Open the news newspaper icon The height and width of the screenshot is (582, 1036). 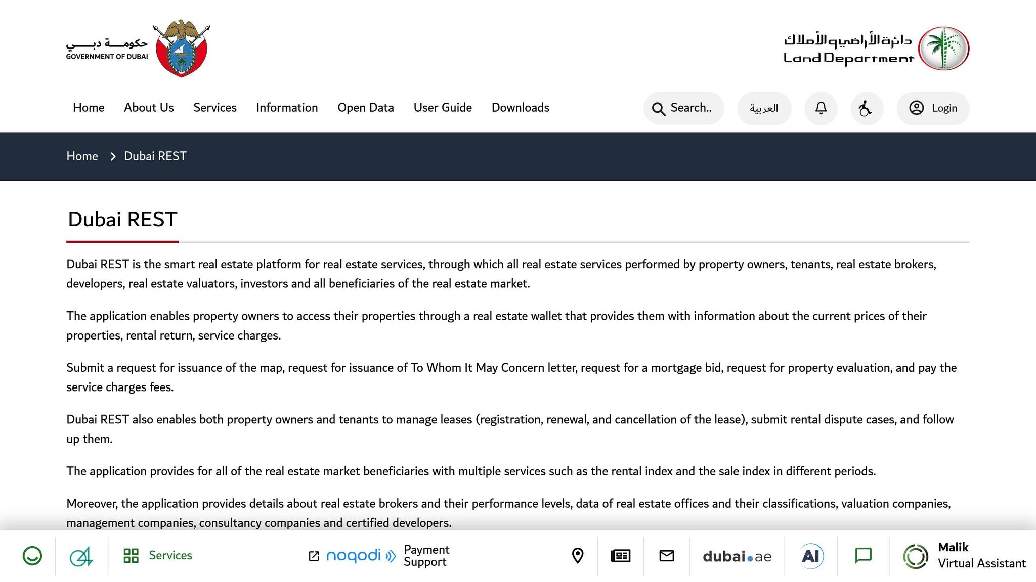point(621,556)
